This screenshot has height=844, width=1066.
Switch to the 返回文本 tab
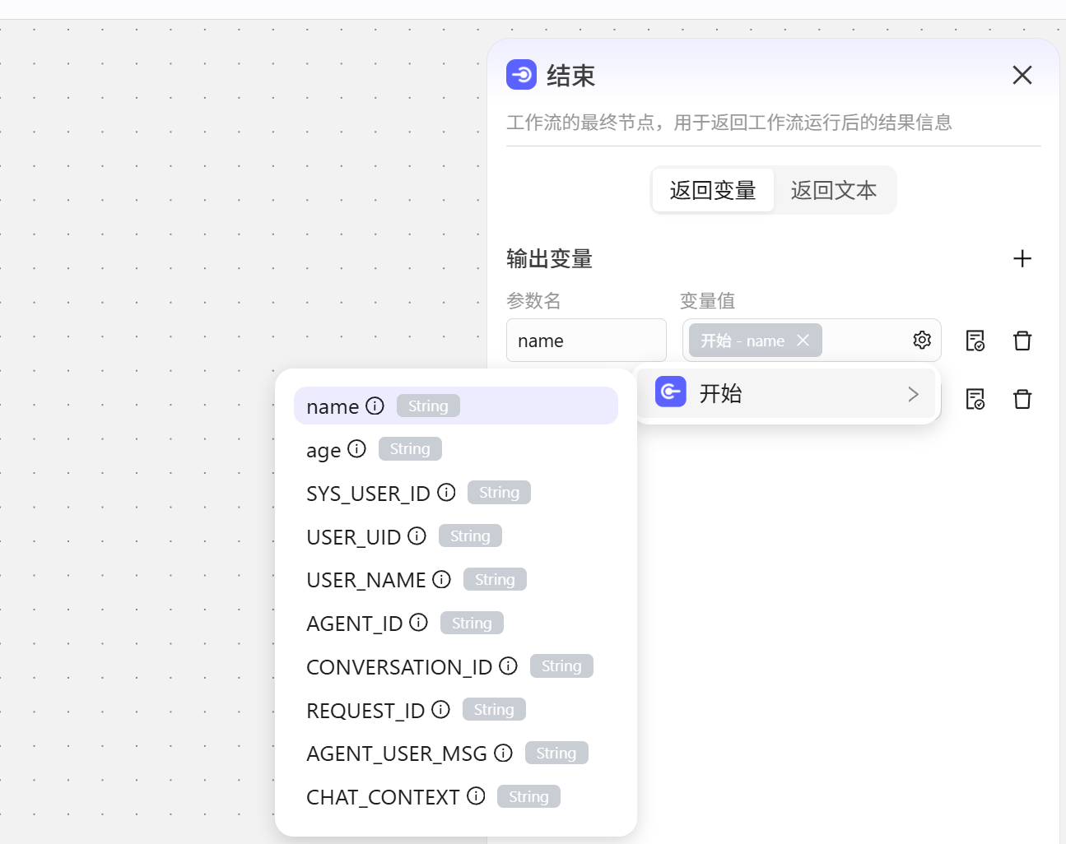[x=834, y=190]
